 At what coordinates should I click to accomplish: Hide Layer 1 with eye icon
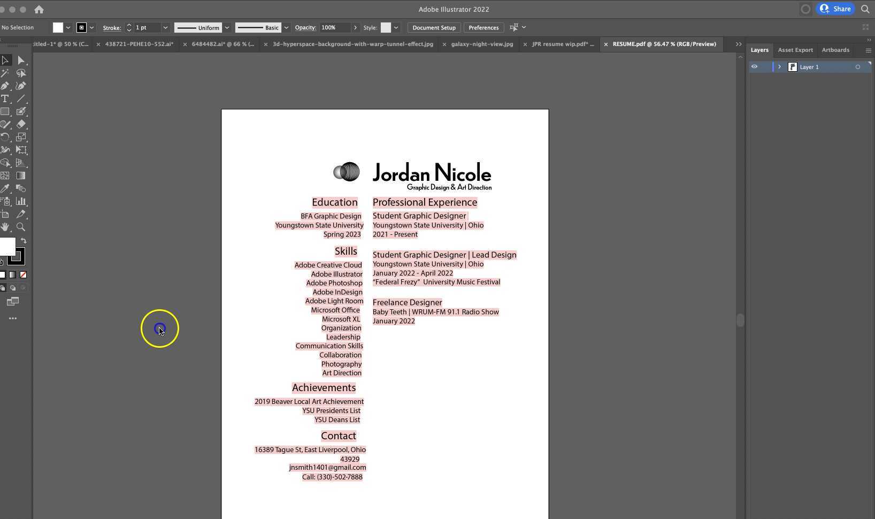[x=754, y=67]
